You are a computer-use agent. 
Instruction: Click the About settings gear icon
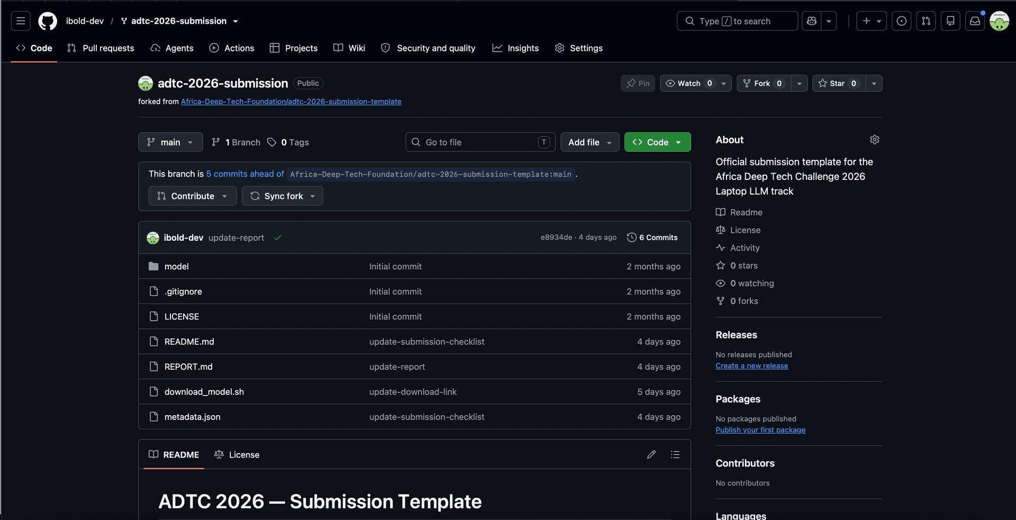pyautogui.click(x=875, y=140)
